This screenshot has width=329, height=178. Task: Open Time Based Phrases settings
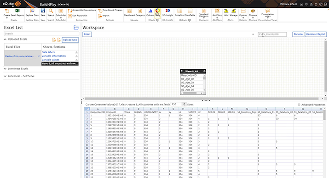[x=110, y=10]
